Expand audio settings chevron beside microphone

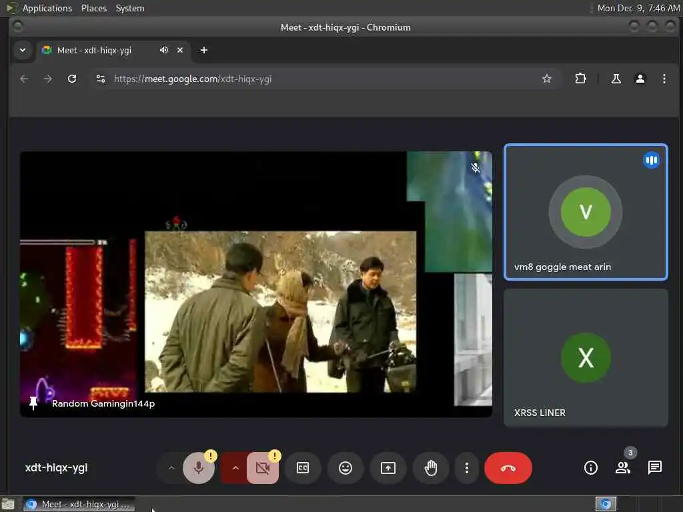coord(171,468)
